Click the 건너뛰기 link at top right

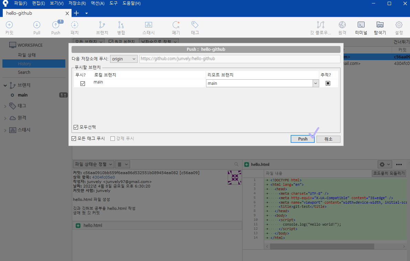tap(401, 42)
